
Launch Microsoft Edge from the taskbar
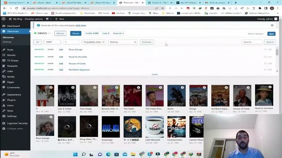point(108,154)
